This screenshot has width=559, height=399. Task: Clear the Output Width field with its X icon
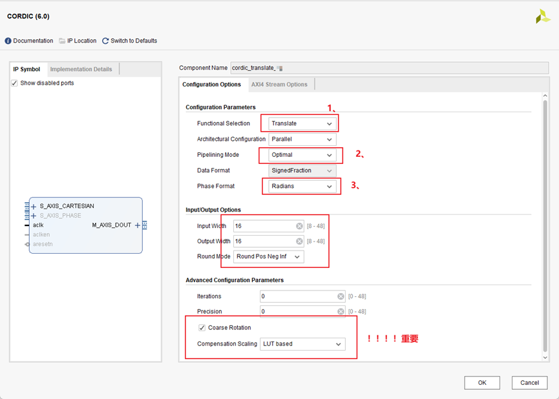point(299,241)
